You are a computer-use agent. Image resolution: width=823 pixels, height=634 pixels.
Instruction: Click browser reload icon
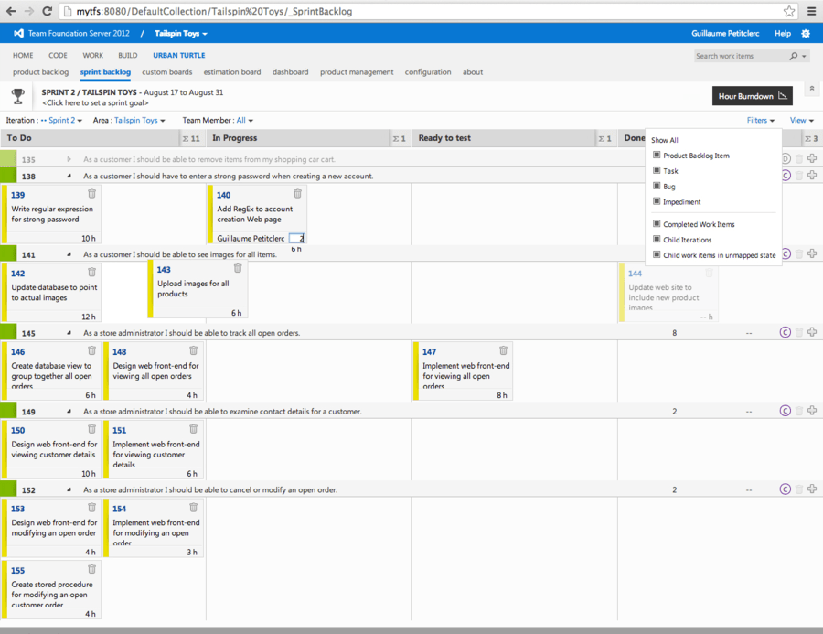48,11
